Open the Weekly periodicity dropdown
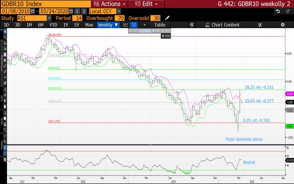Viewport: 294px width, 184px height. click(108, 25)
